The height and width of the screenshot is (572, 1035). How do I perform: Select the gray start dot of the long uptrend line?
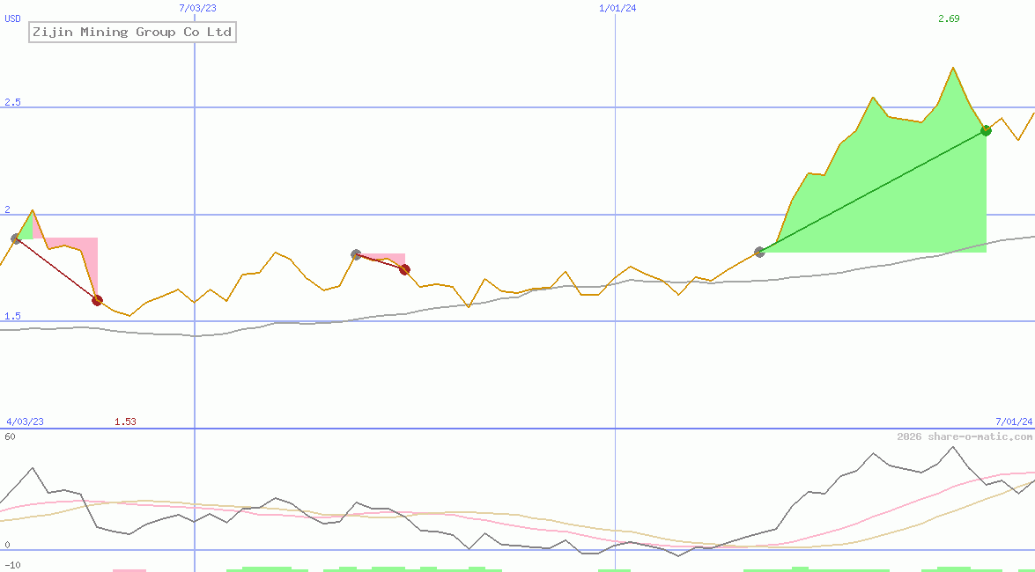758,253
